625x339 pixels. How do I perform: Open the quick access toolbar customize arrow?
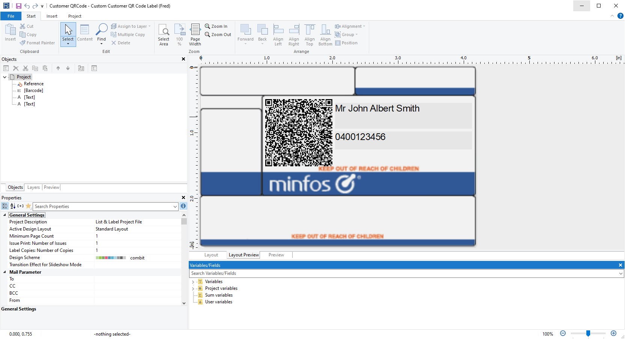click(42, 6)
